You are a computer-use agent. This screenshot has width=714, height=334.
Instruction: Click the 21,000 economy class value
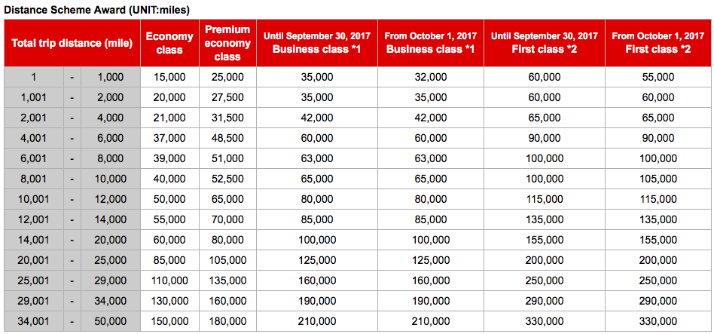click(169, 118)
